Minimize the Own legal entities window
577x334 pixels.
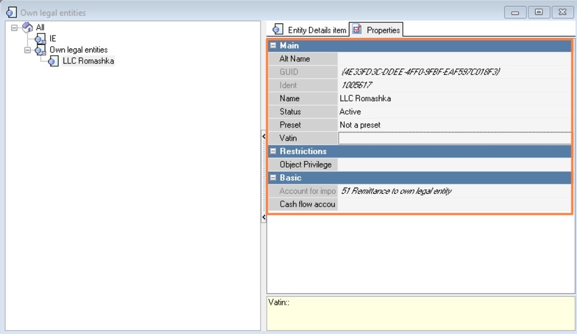[515, 12]
